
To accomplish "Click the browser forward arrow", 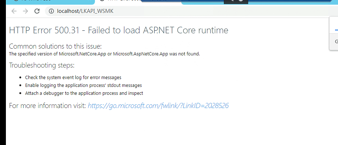I will tap(25, 11).
